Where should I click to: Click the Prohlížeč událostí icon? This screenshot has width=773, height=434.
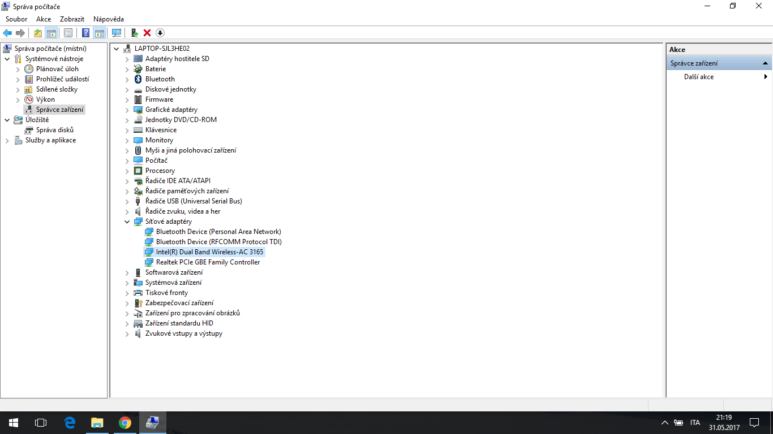[x=29, y=79]
